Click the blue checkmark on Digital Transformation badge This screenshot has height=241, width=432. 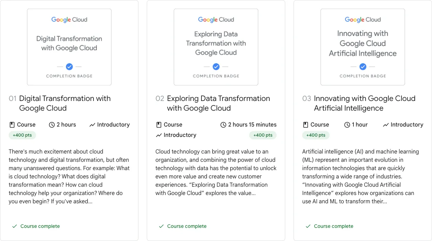(69, 66)
